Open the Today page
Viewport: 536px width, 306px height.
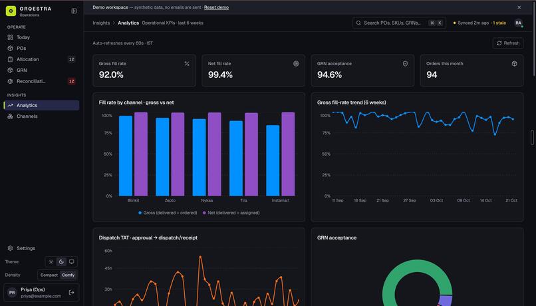tap(41, 37)
